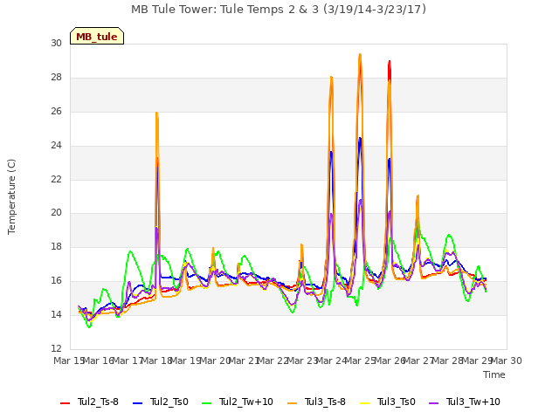Toggle the Tul3_Ts0 legend entry
The height and width of the screenshot is (419, 559).
pos(388,402)
